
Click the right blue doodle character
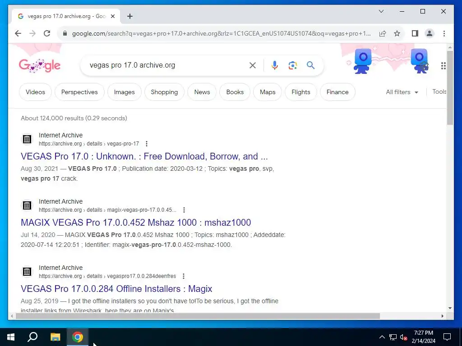420,61
